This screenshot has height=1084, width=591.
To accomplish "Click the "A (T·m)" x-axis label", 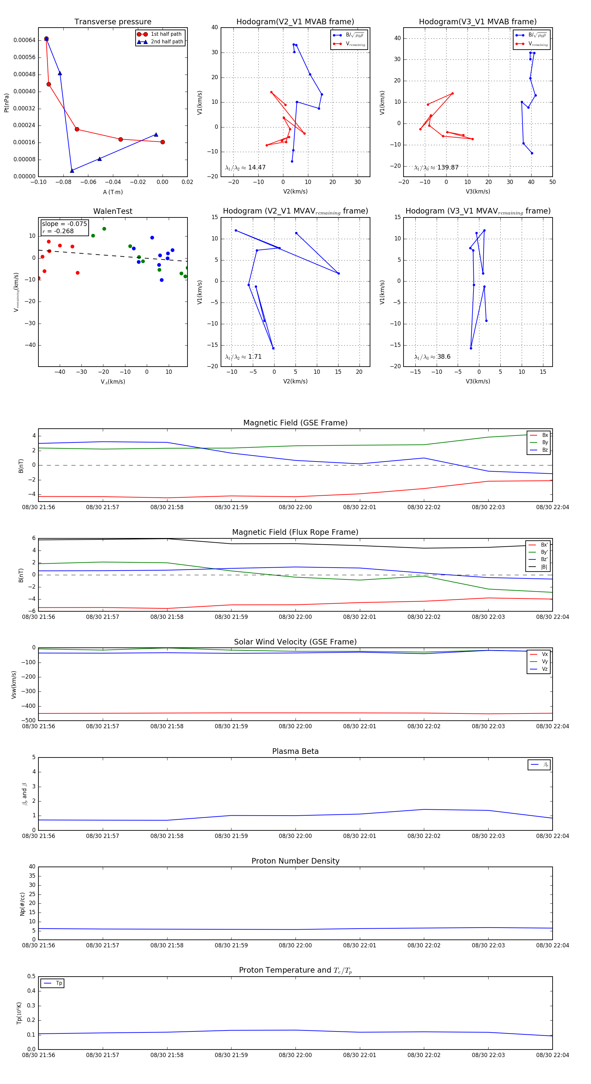I will point(113,192).
